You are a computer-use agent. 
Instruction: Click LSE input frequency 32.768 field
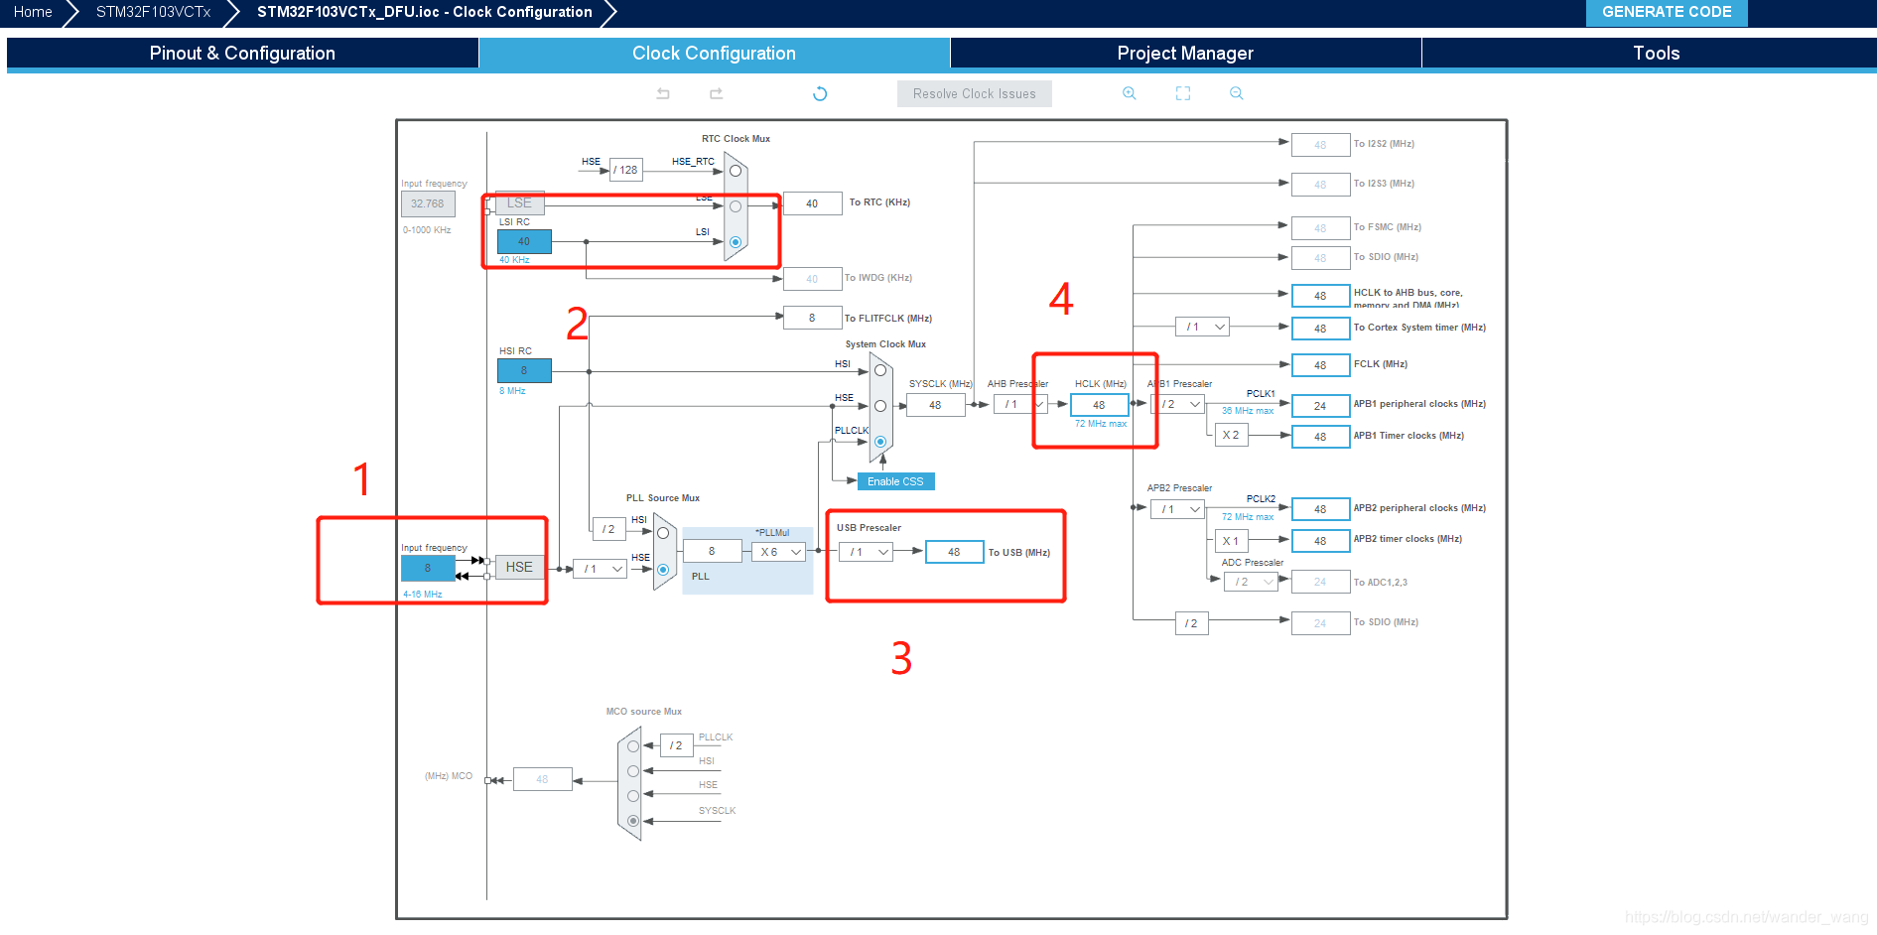(428, 203)
